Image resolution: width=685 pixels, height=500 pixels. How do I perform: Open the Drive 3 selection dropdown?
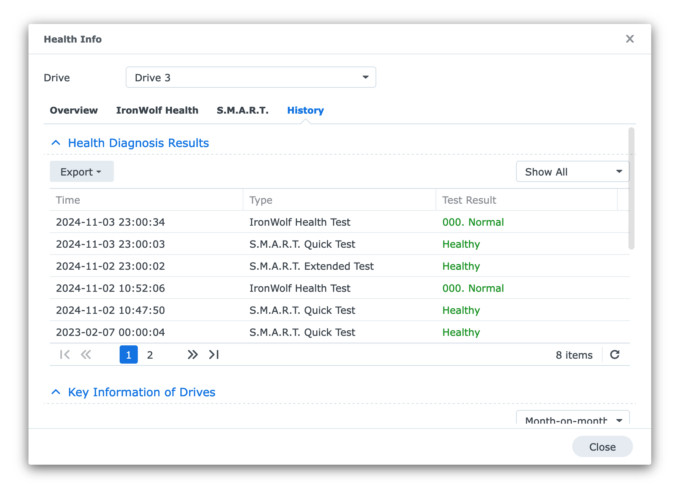tap(251, 77)
